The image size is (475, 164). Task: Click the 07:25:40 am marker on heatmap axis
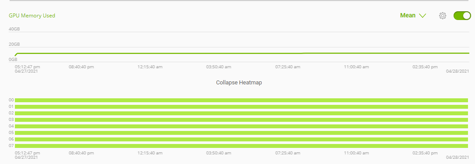(x=288, y=153)
